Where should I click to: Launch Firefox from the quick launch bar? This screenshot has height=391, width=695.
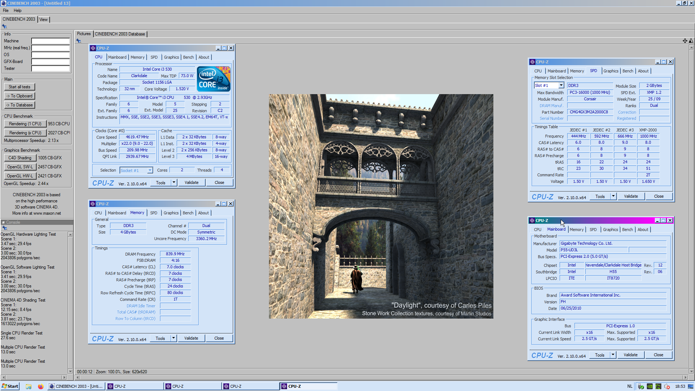coord(41,386)
